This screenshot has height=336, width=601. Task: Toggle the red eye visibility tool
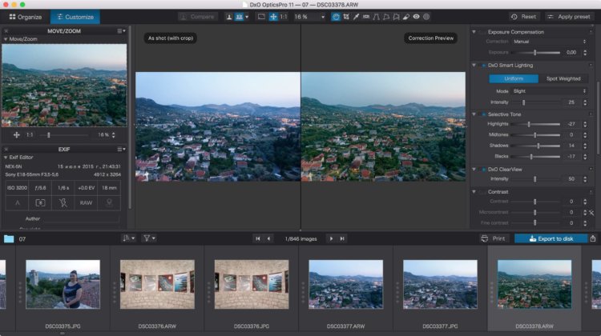[416, 17]
